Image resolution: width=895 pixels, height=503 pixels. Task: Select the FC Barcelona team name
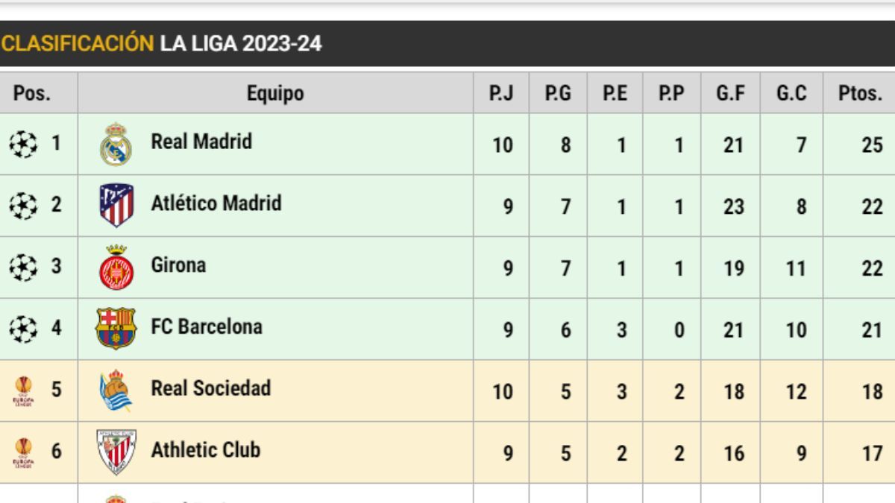[x=207, y=326]
